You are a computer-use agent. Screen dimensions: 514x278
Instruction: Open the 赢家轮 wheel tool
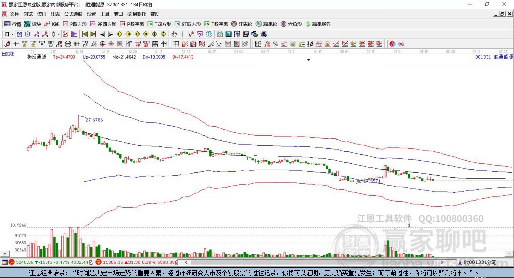(266, 24)
